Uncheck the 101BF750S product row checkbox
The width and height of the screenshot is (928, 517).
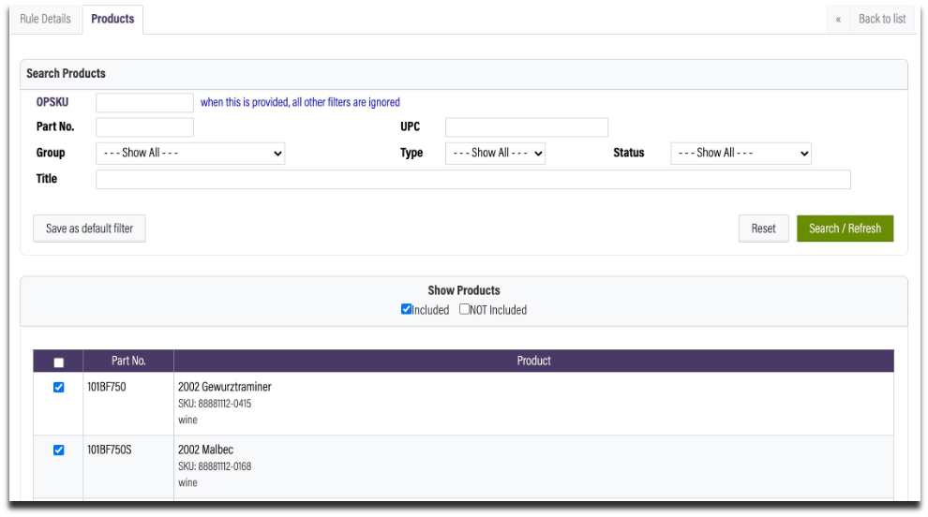point(59,451)
